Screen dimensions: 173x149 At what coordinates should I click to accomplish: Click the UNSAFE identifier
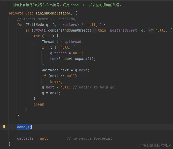[x=40, y=30]
